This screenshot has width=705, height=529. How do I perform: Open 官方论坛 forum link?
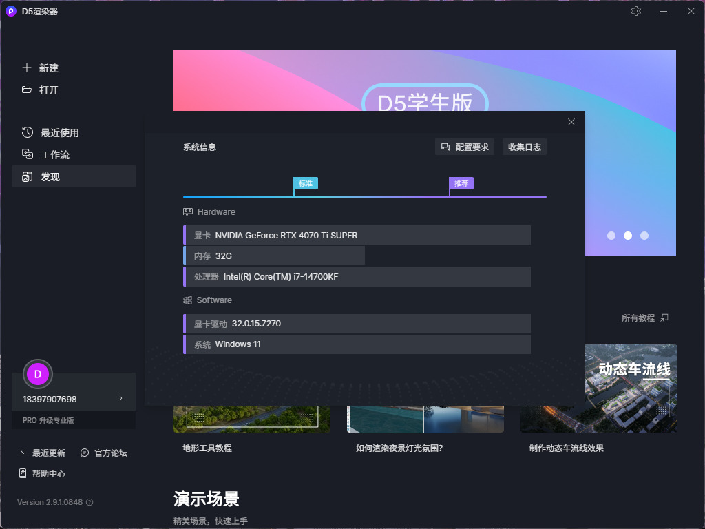[104, 453]
